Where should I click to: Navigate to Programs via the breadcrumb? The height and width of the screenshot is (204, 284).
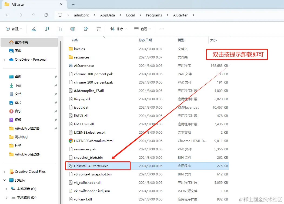coord(154,15)
